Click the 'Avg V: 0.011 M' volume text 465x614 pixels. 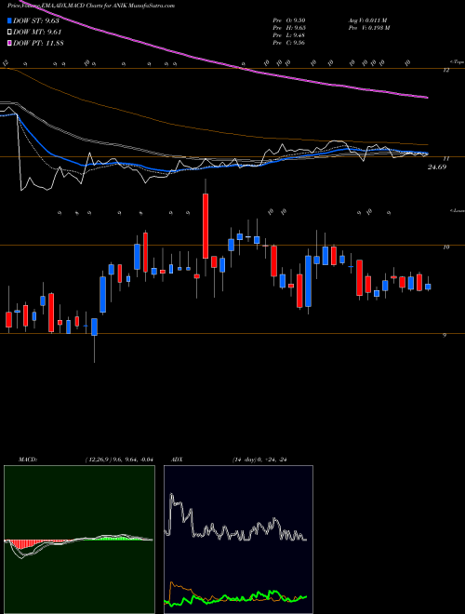[x=367, y=20]
